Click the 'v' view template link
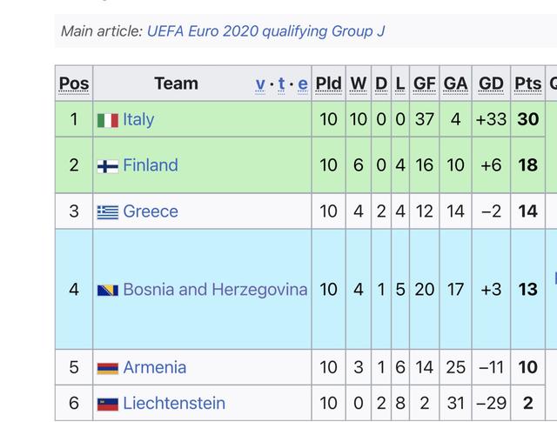557x422 pixels. (260, 84)
